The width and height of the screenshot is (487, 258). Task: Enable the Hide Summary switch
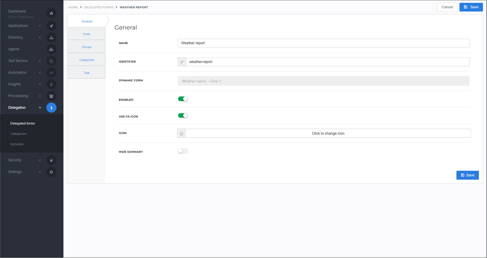tap(183, 151)
